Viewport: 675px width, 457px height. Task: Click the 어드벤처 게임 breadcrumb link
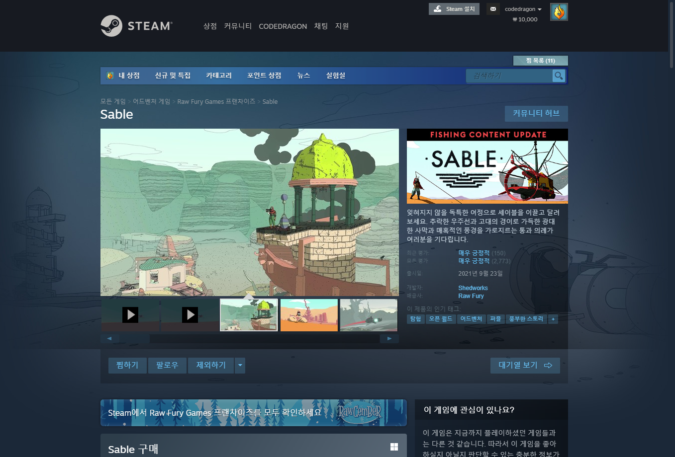(x=151, y=101)
